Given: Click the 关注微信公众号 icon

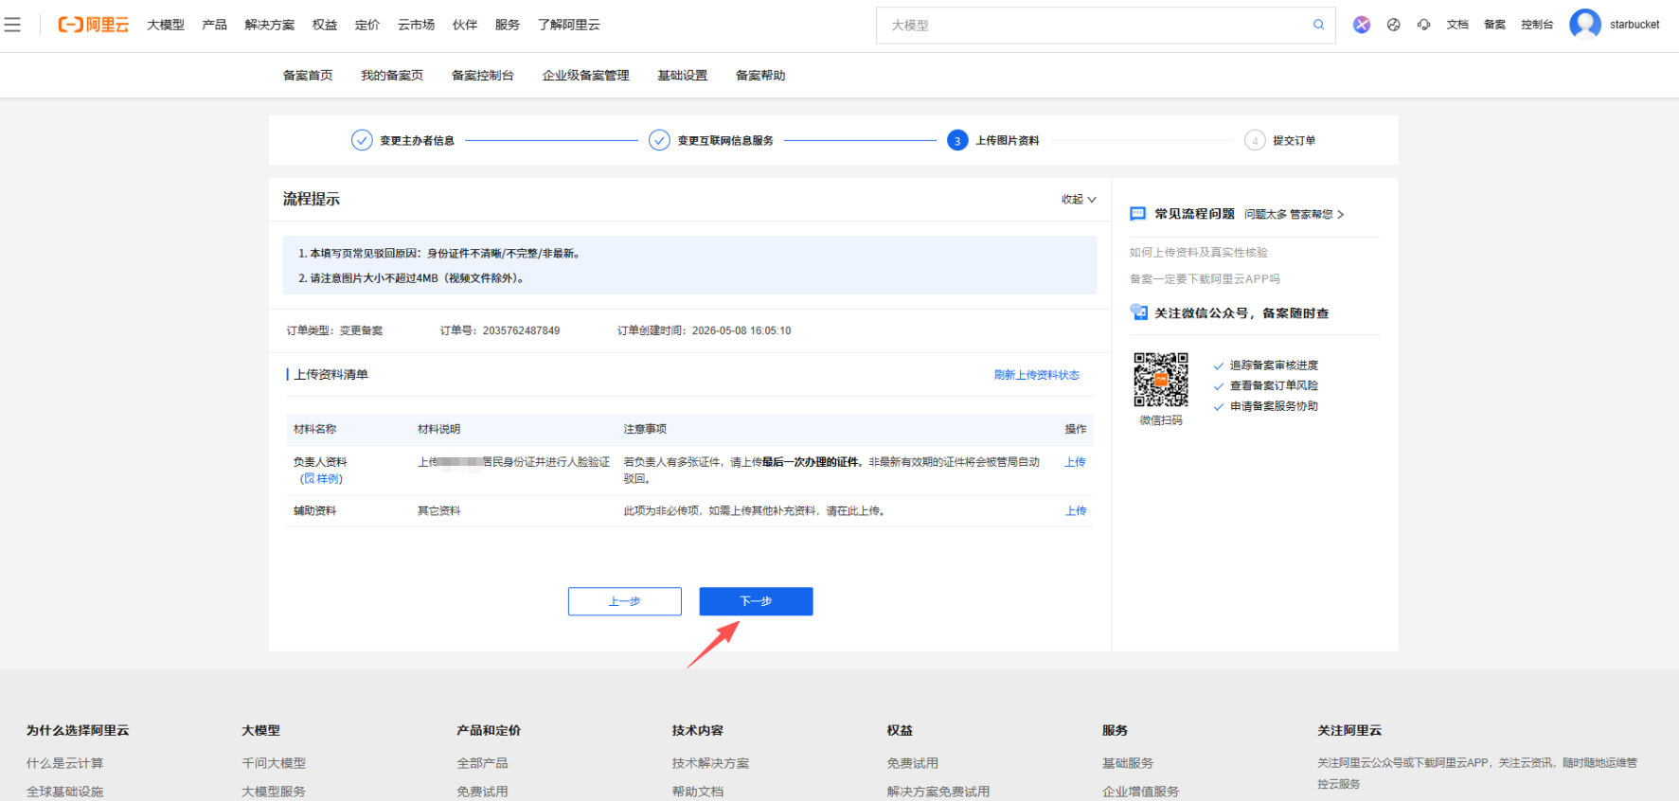Looking at the screenshot, I should pyautogui.click(x=1138, y=312).
